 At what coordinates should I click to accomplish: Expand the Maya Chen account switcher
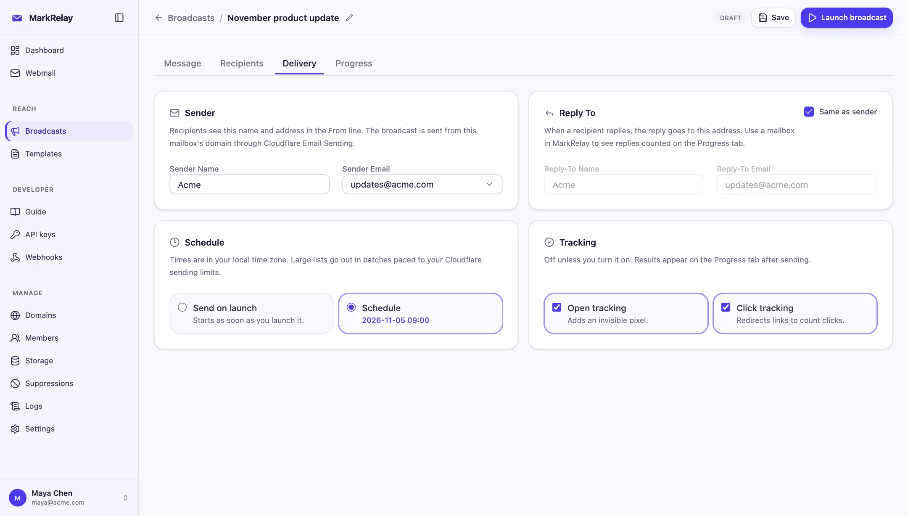pos(125,498)
